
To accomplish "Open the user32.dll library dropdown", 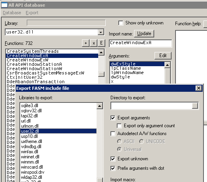I will [101, 32].
